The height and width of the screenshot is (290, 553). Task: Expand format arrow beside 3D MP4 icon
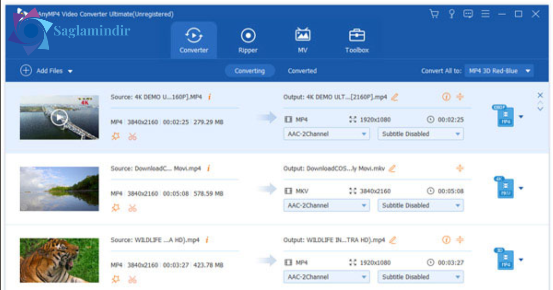click(x=521, y=260)
